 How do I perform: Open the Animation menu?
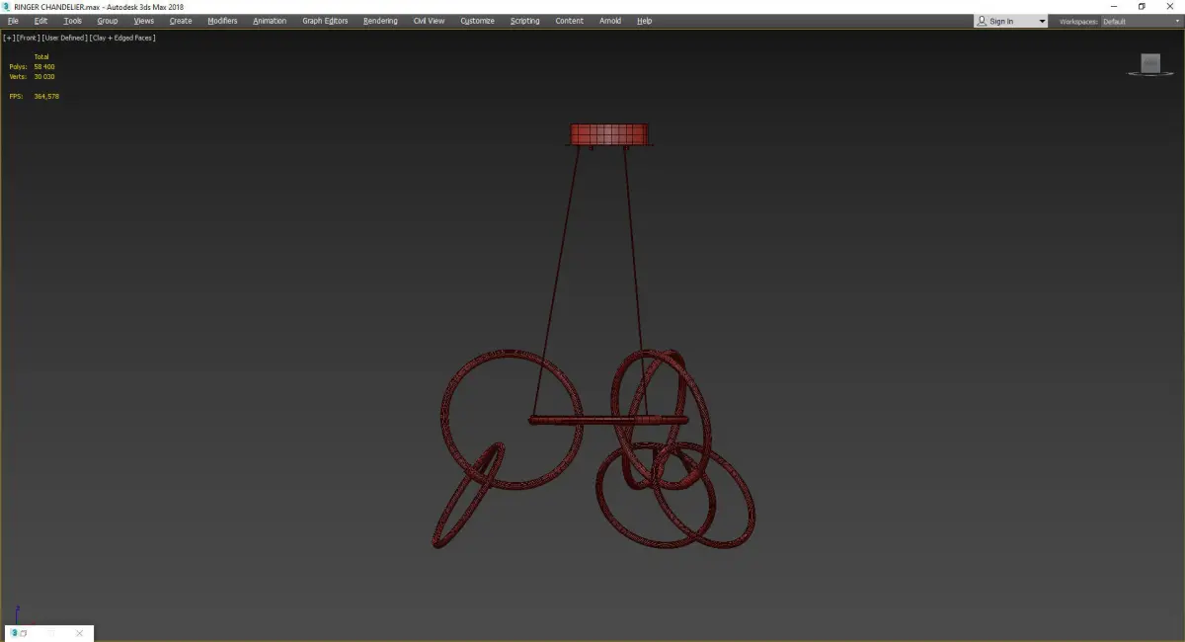tap(270, 21)
